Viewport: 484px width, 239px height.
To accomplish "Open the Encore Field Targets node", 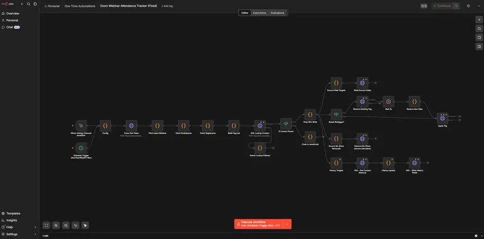I will tap(336, 83).
